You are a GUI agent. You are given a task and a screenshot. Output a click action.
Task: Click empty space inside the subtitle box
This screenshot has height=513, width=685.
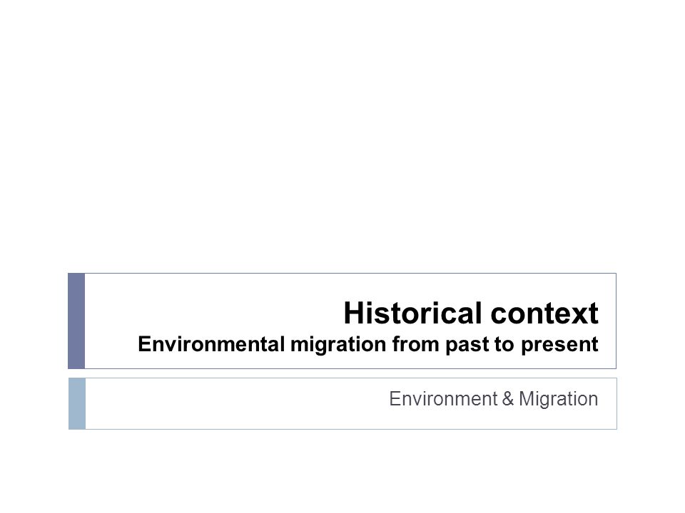point(236,403)
